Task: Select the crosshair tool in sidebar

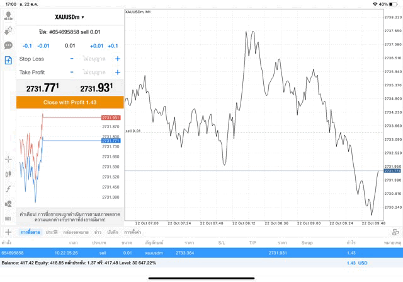Action: [8, 159]
